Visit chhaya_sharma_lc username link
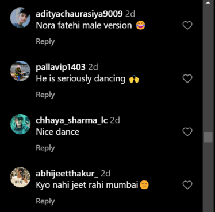215x212 pixels. (72, 120)
